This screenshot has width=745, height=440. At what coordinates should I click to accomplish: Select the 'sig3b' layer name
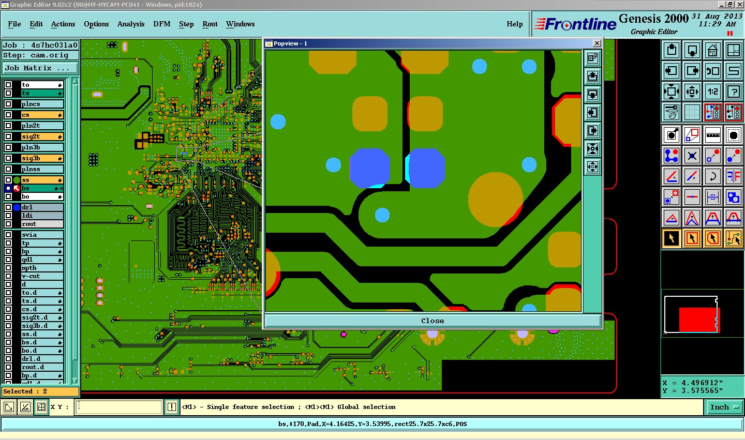[42, 158]
